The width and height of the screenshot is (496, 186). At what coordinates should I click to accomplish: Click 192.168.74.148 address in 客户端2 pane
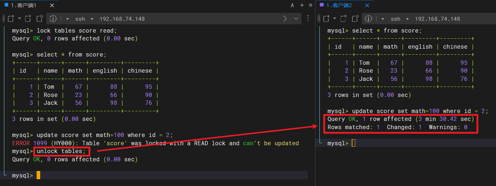click(437, 19)
